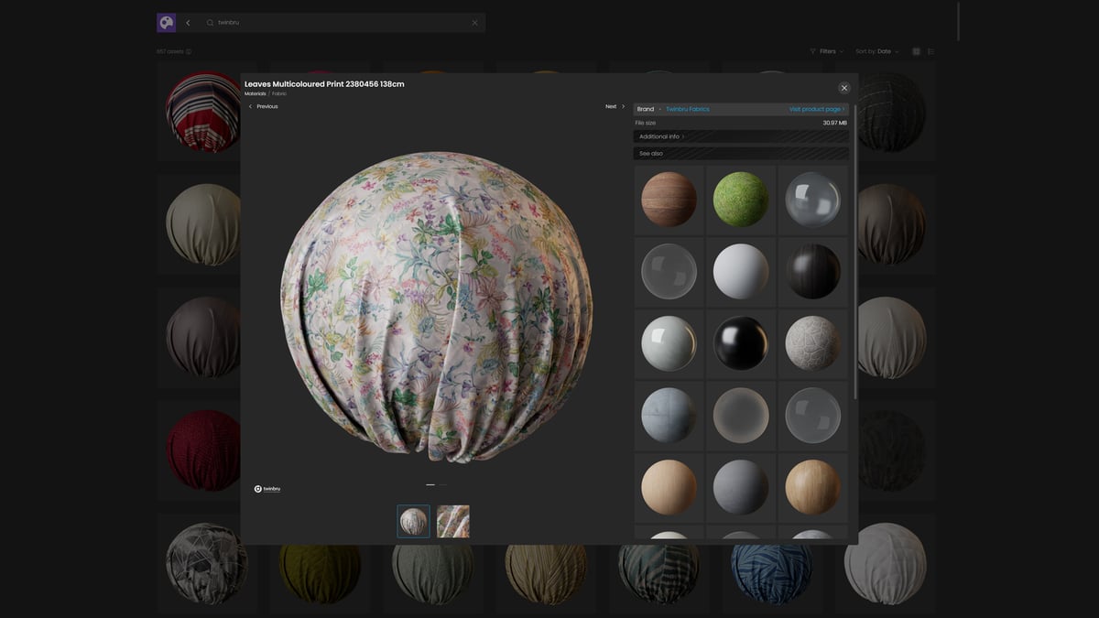This screenshot has height=618, width=1099.
Task: Click the info icon beside the asset count
Action: 188,51
